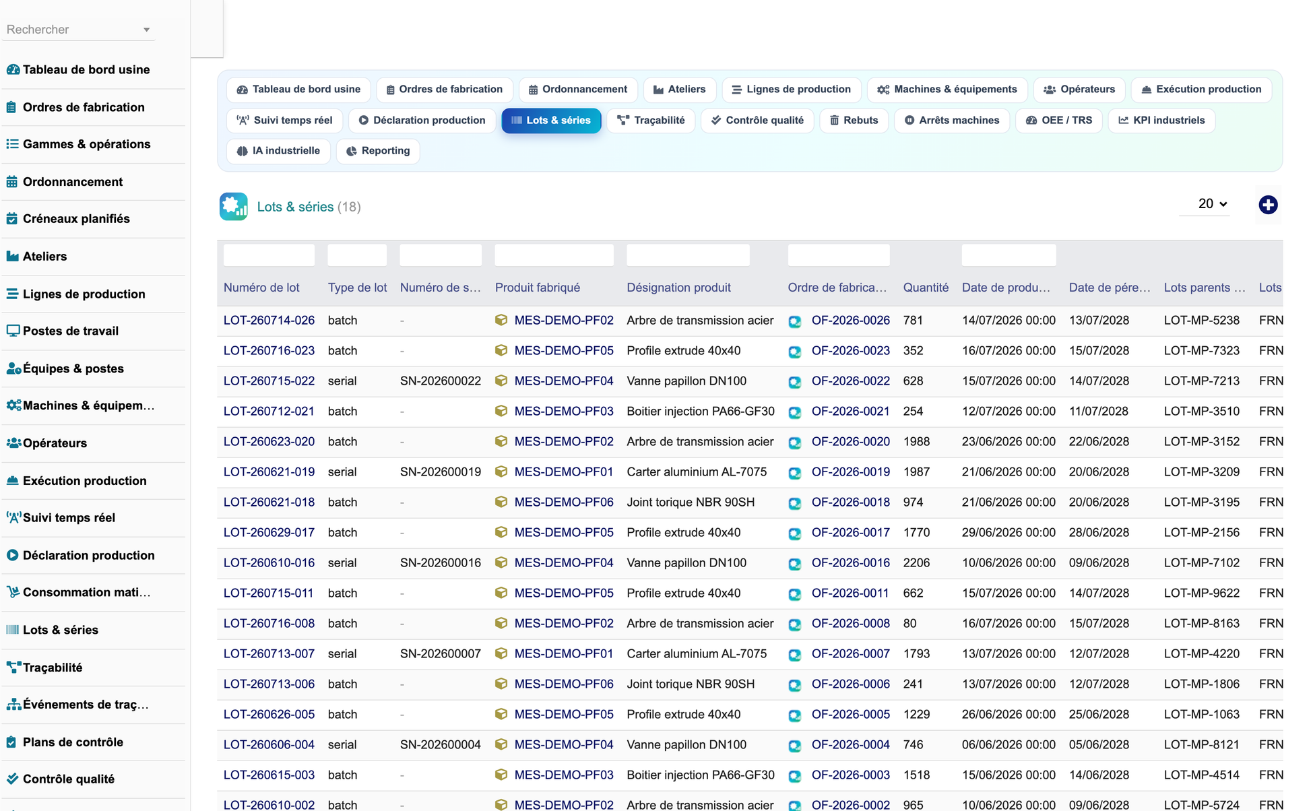Click the Produit fabriqué filter field
This screenshot has height=811, width=1311.
coord(554,255)
